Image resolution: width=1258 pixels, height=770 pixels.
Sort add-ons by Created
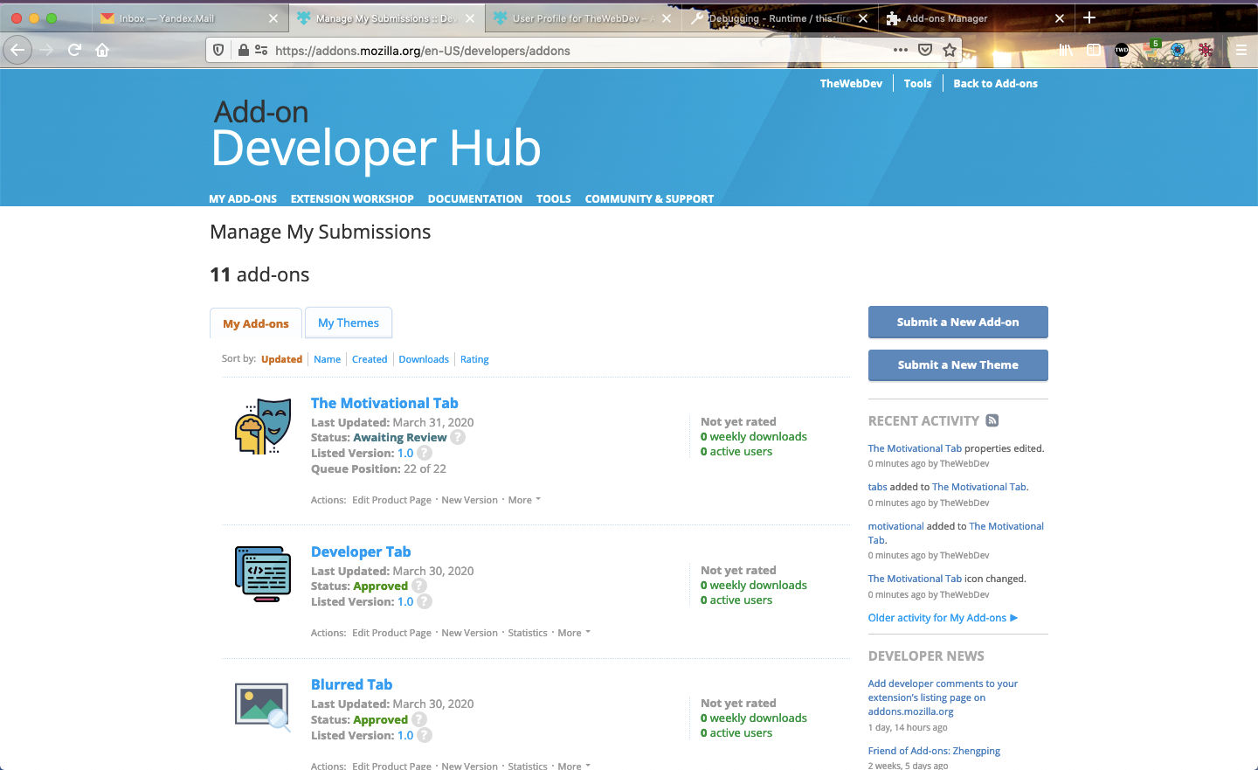point(370,359)
